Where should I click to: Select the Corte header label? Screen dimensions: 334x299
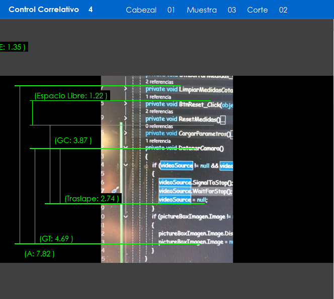click(x=257, y=10)
